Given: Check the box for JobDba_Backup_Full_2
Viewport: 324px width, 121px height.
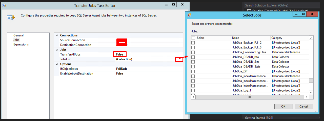Looking at the screenshot, I should pos(193,43).
